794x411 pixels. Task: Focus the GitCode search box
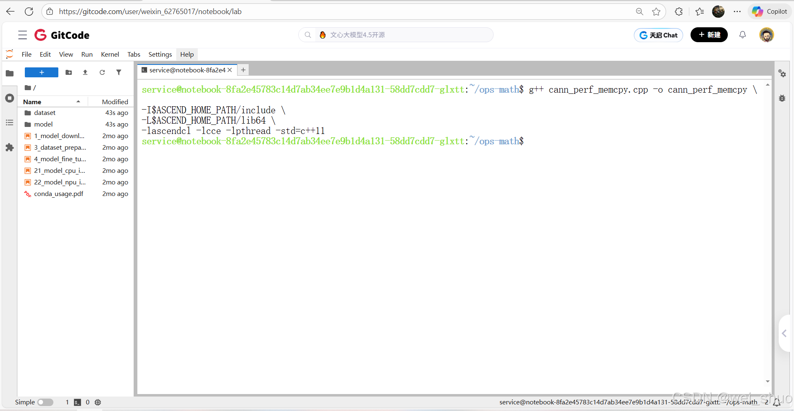coord(396,35)
